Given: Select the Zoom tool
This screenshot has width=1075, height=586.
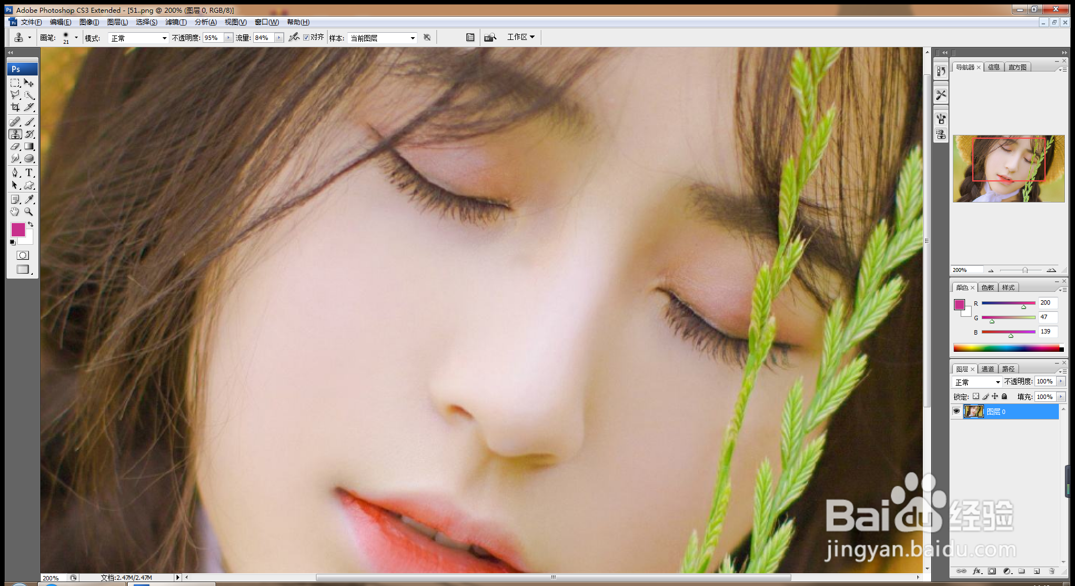Looking at the screenshot, I should 29,211.
